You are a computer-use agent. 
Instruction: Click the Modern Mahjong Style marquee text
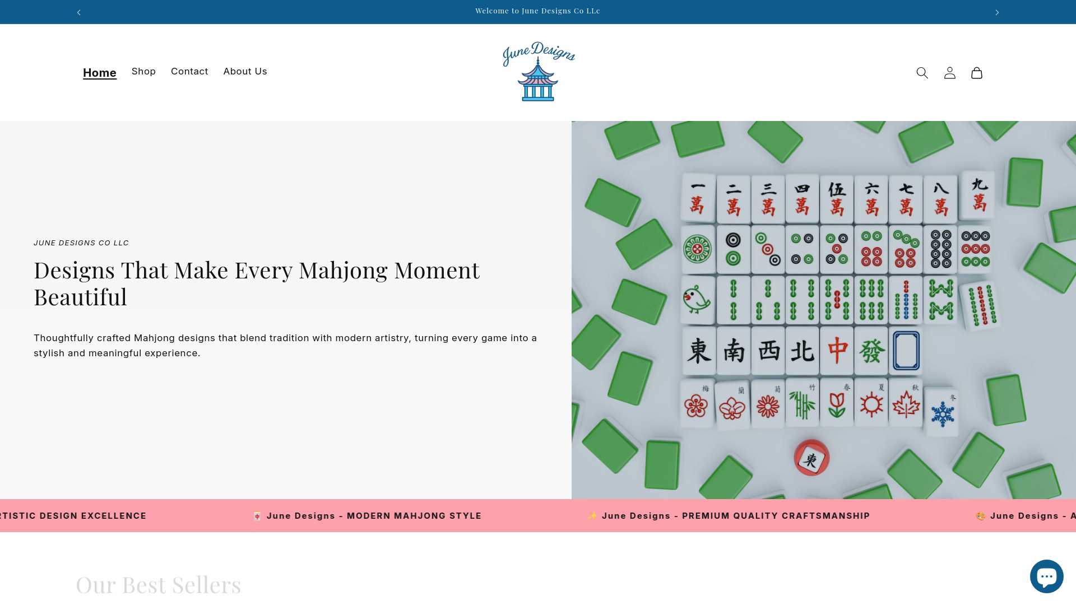pyautogui.click(x=373, y=516)
